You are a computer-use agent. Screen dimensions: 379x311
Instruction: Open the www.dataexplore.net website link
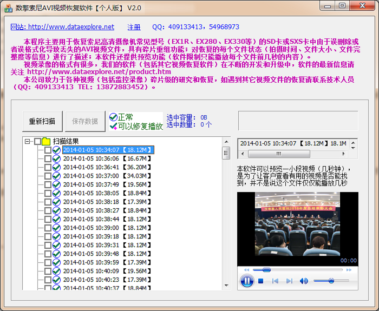point(62,27)
